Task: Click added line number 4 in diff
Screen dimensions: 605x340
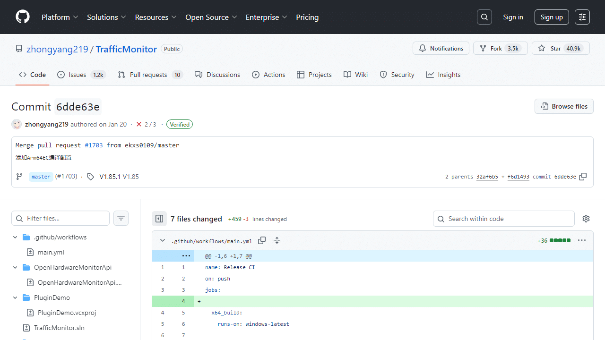Action: click(x=183, y=301)
